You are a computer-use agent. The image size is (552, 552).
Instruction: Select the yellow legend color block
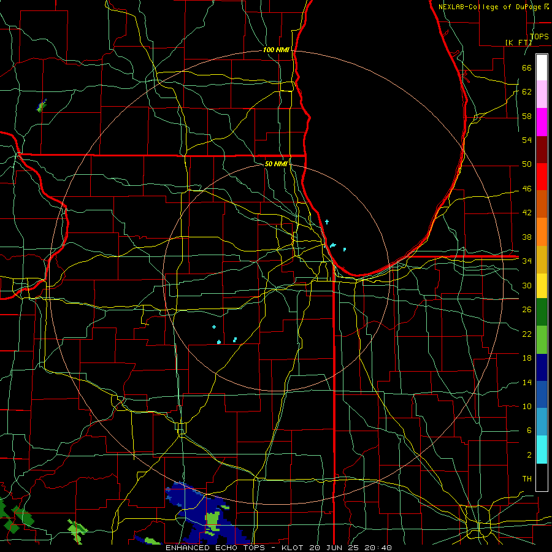[542, 285]
